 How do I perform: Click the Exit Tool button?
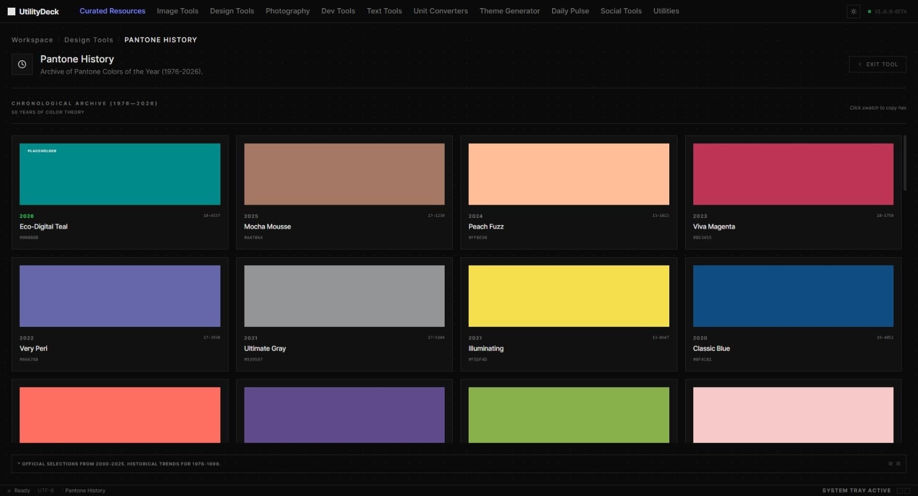(877, 64)
